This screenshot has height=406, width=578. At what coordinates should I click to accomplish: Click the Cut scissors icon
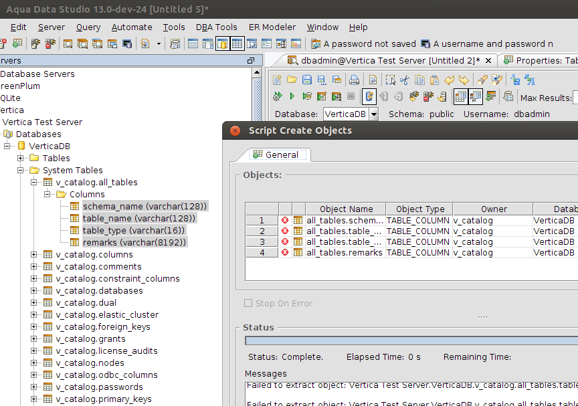(404, 80)
